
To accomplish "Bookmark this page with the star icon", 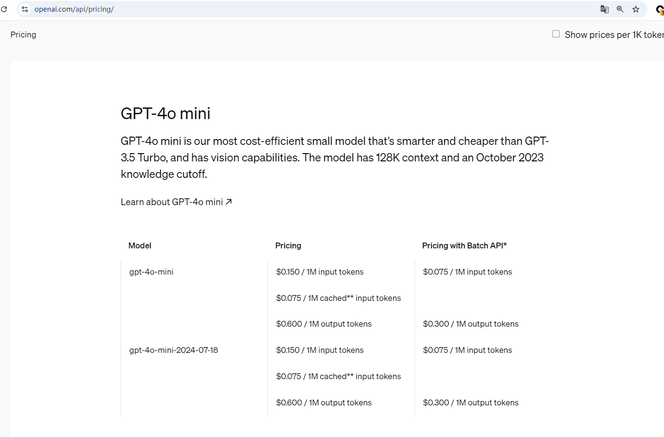I will tap(636, 9).
